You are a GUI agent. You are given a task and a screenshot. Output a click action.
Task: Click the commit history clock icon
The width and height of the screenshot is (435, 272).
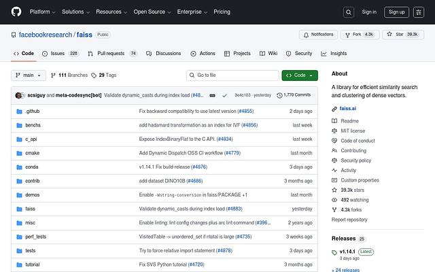[279, 95]
